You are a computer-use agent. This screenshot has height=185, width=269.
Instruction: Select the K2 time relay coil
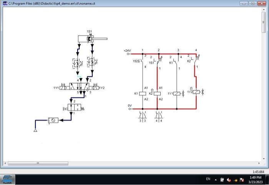coord(156,93)
